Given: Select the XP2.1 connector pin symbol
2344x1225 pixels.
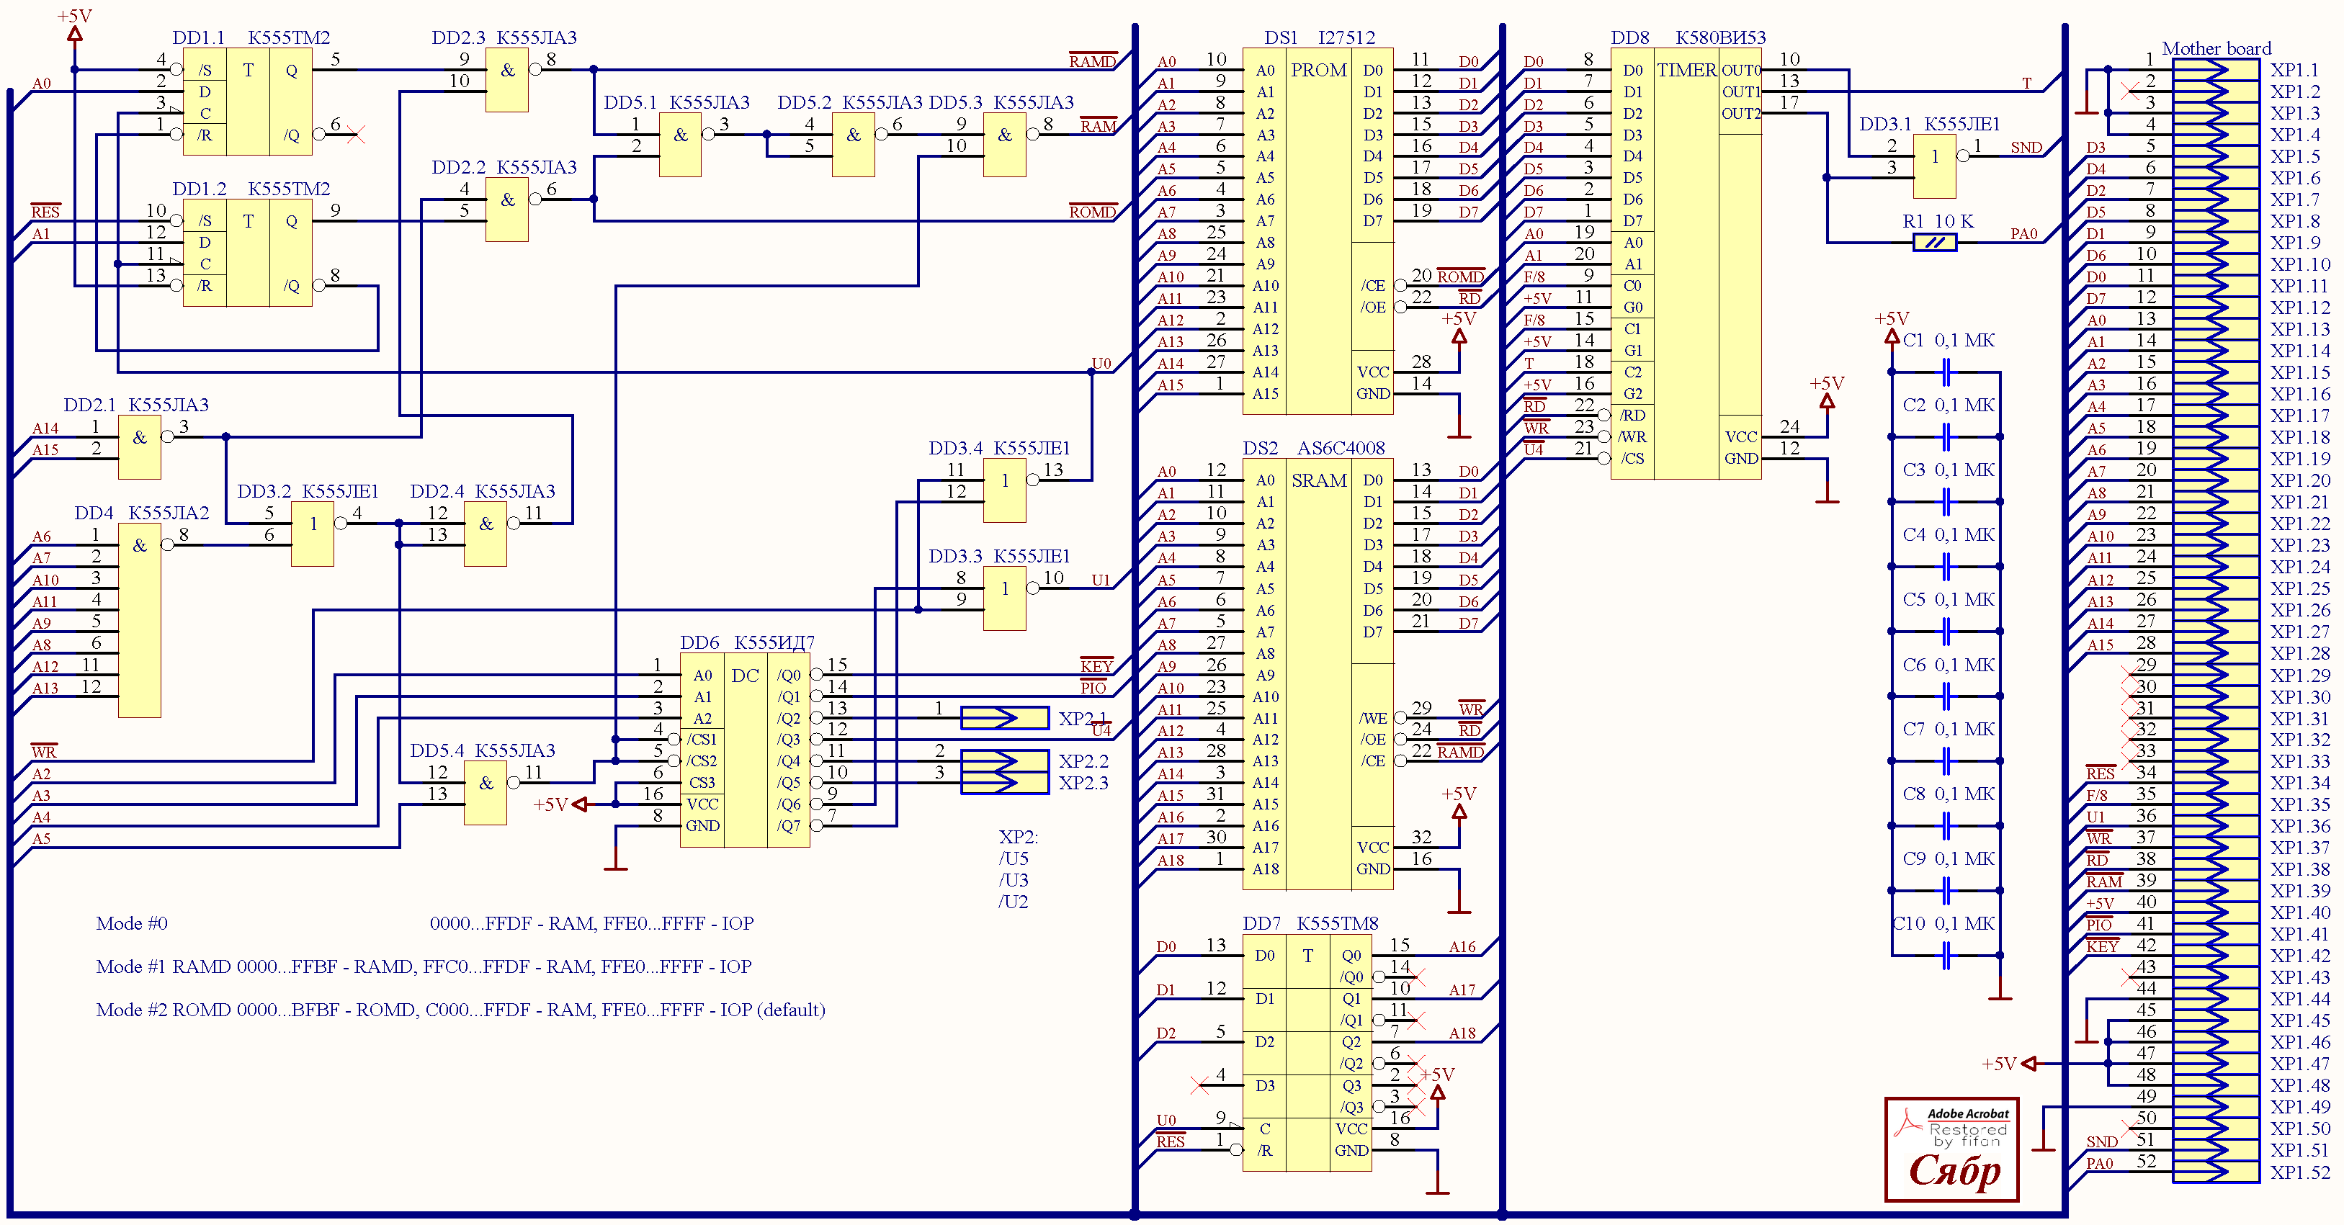Looking at the screenshot, I should tap(1005, 719).
